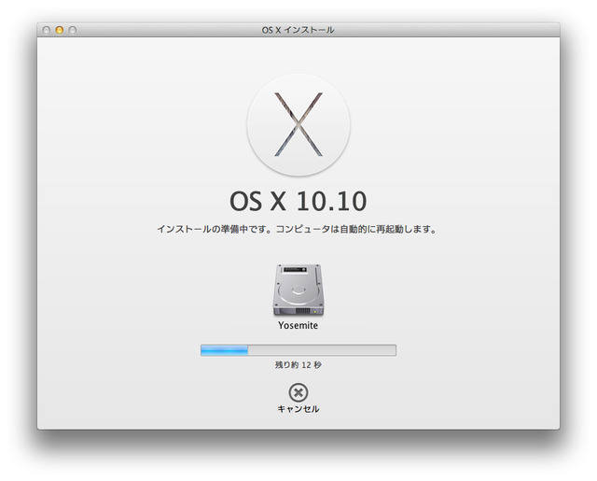Click the circled X cancel icon
Viewport: 597px width, 481px height.
tap(298, 392)
